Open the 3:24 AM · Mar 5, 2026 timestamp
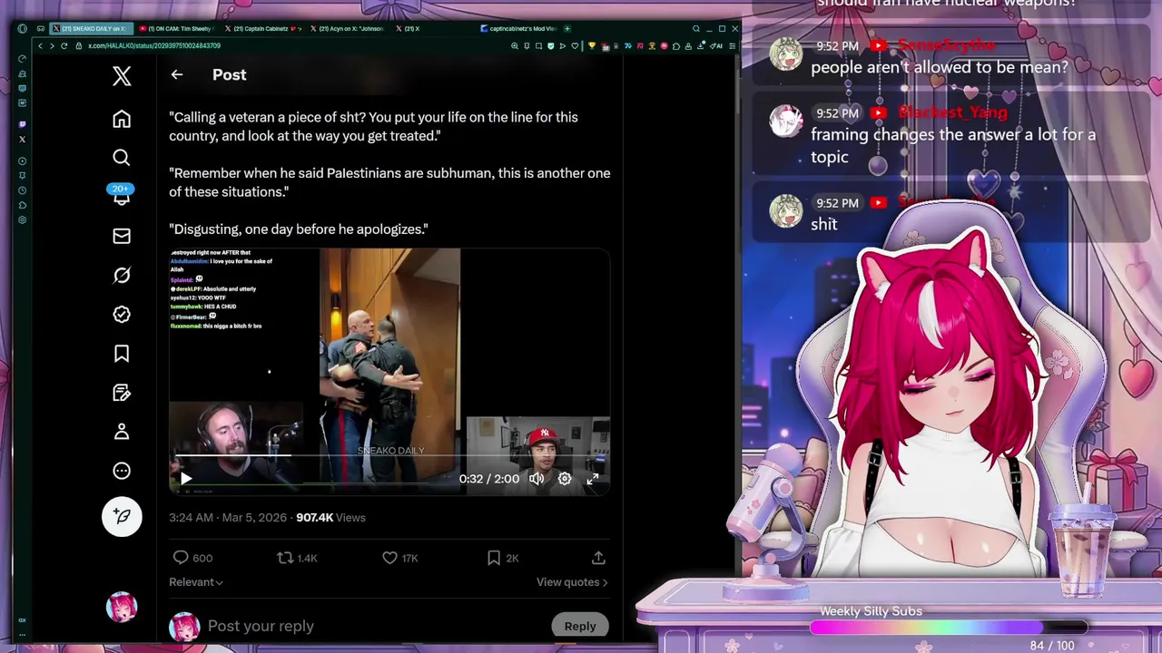Viewport: 1162px width, 653px height. [228, 518]
